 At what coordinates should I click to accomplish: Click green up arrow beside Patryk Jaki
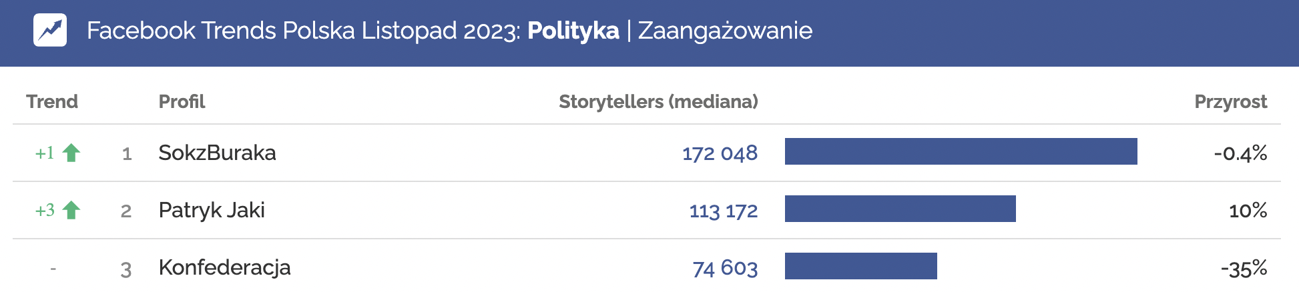point(71,211)
